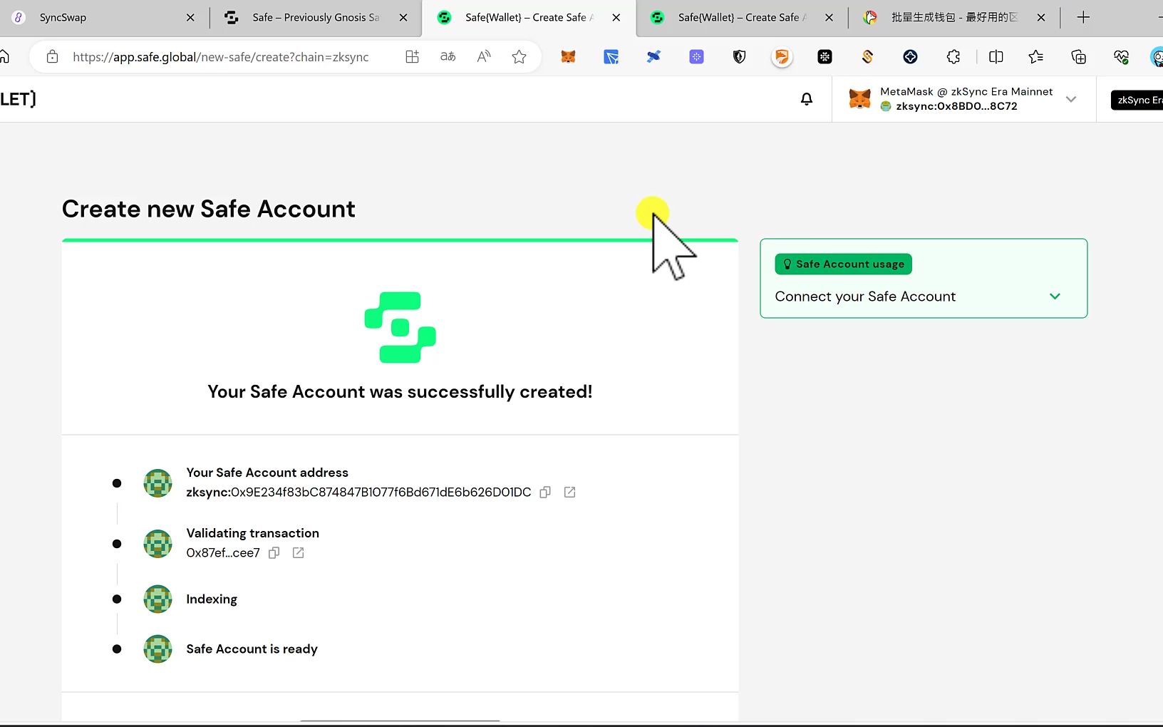Open the purple square extension icon
Image resolution: width=1163 pixels, height=727 pixels.
pos(696,57)
